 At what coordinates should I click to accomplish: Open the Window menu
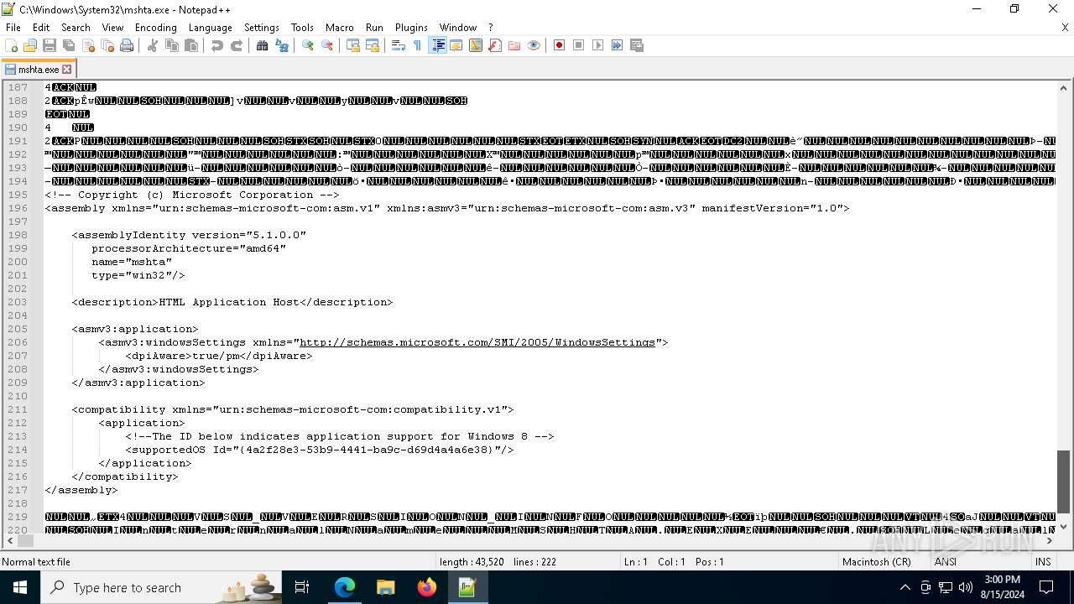pyautogui.click(x=458, y=28)
